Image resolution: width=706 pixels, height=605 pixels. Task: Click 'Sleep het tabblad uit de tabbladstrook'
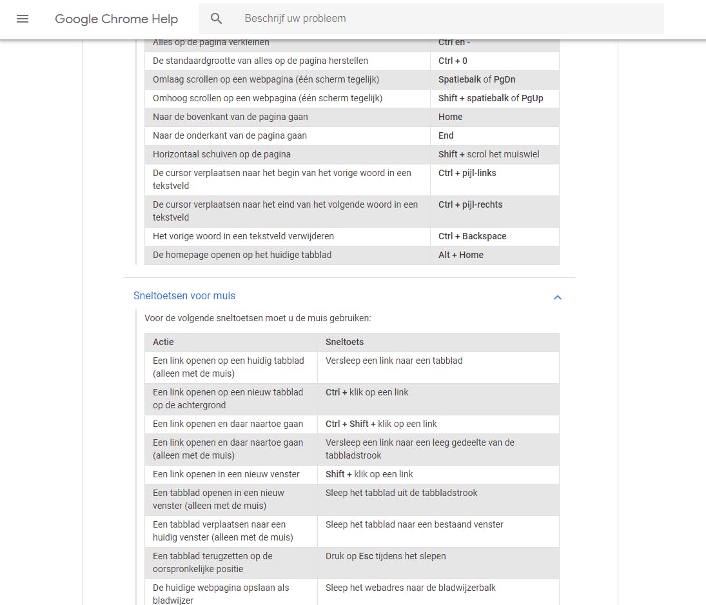(x=402, y=493)
